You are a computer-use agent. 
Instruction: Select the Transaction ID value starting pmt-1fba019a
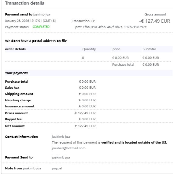(111, 27)
